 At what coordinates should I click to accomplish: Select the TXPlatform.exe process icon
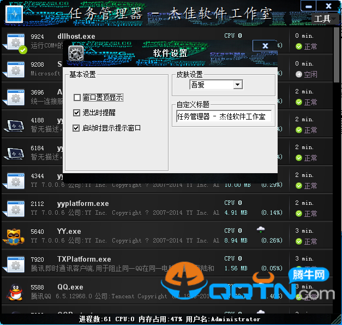tap(14, 264)
